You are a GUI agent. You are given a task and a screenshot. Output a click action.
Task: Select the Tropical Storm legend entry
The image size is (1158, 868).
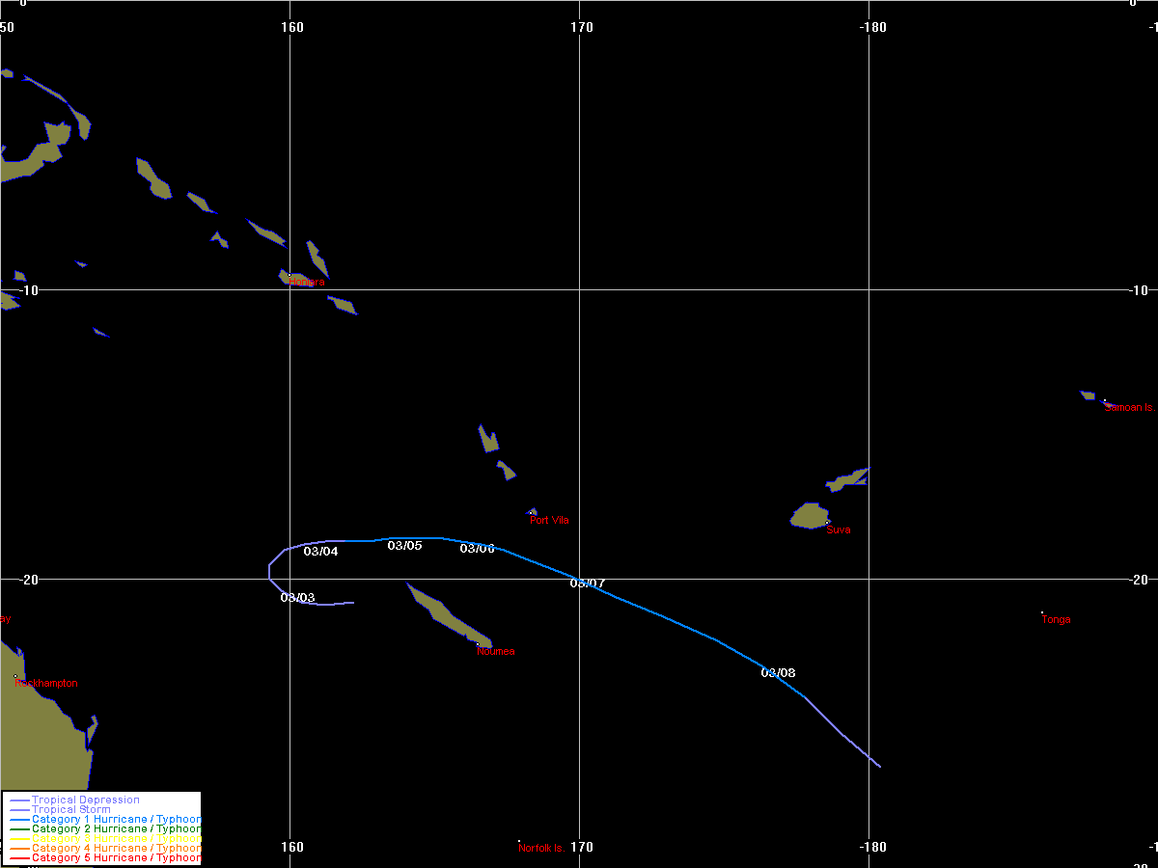click(x=70, y=810)
